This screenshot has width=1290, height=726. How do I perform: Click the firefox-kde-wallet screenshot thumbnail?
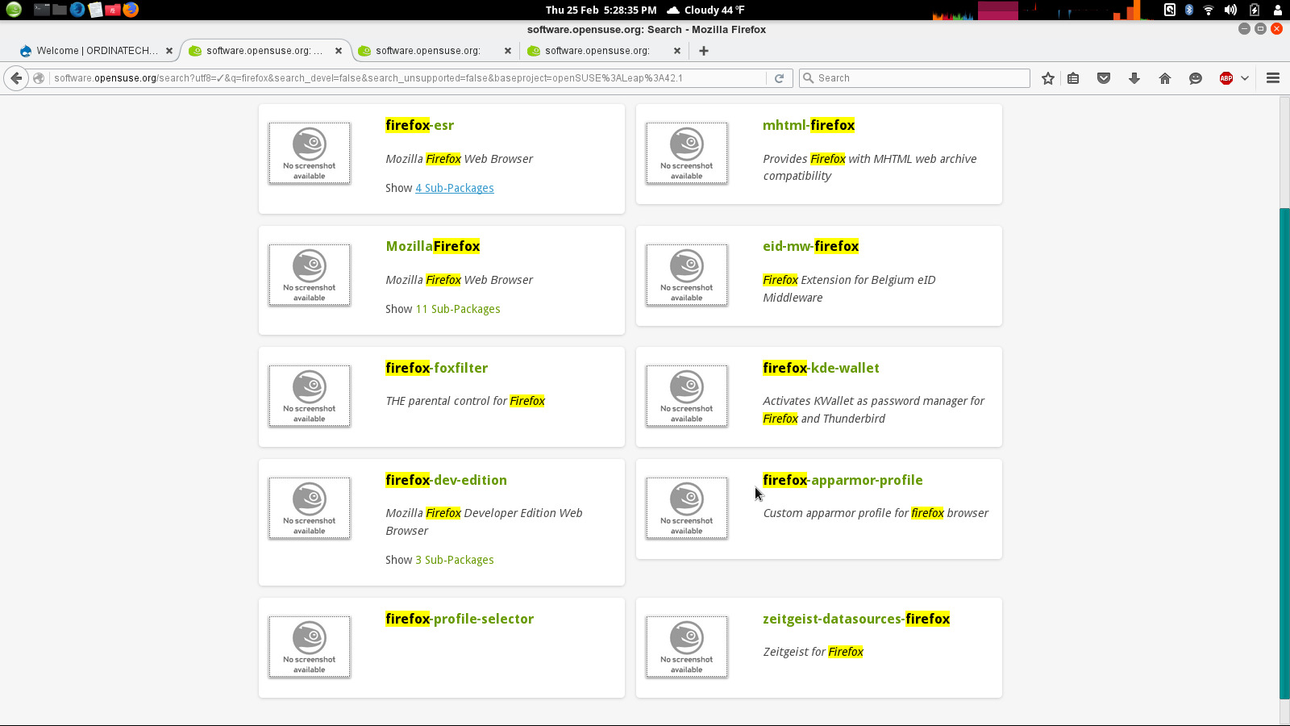687,396
